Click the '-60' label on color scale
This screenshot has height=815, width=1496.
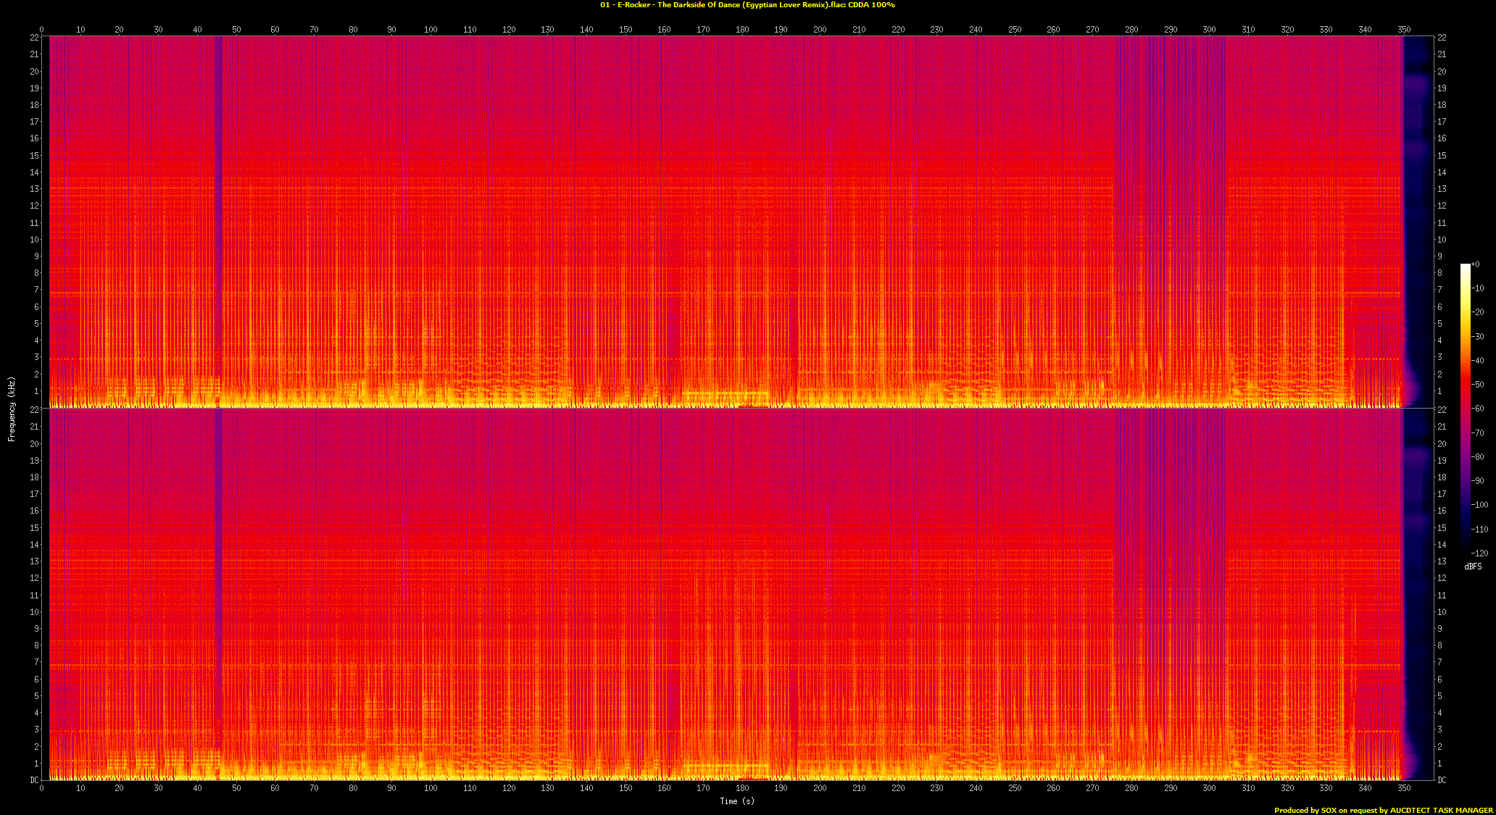(1478, 409)
